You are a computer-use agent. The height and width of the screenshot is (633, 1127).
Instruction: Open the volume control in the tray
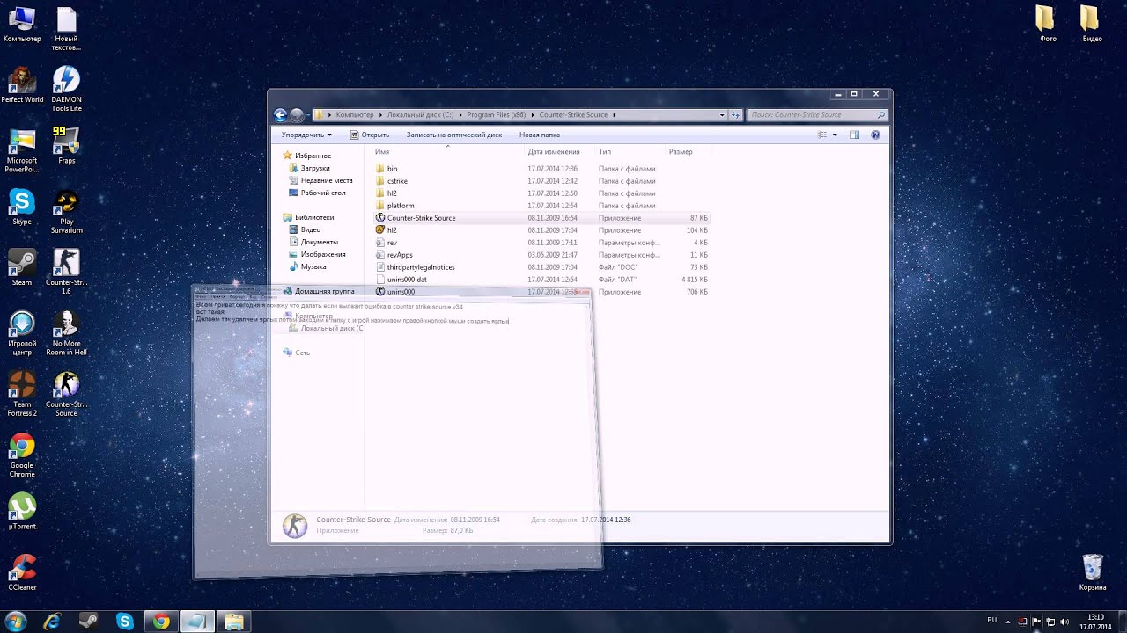[1065, 621]
